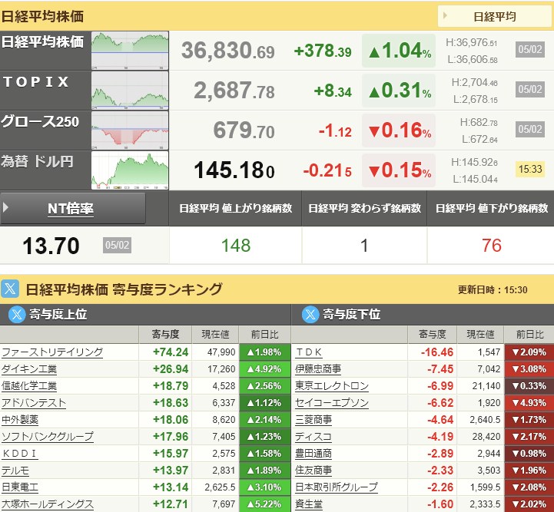Click the ▼0.16% Growth 250 change badge

pos(399,130)
